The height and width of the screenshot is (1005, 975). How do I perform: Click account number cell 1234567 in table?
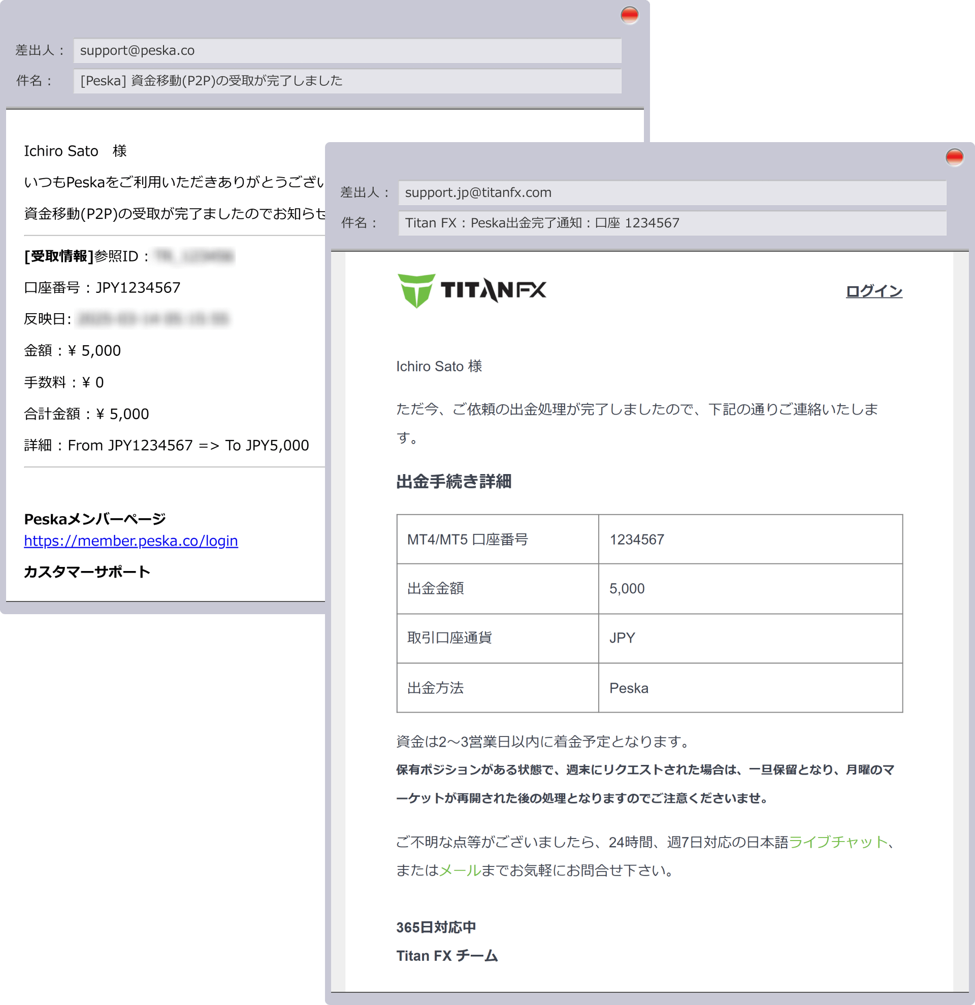pyautogui.click(x=751, y=539)
